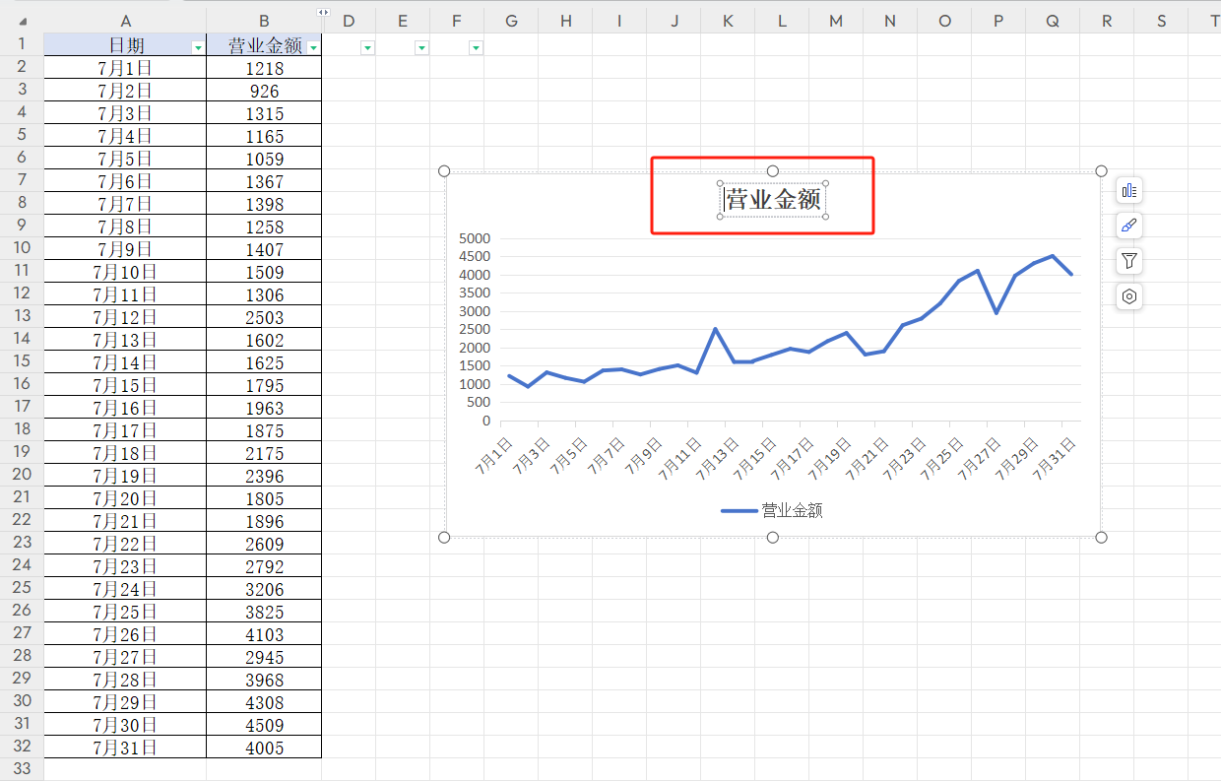Click the hidden column C unhide marker
Screen dimensions: 1221x781
pyautogui.click(x=323, y=13)
